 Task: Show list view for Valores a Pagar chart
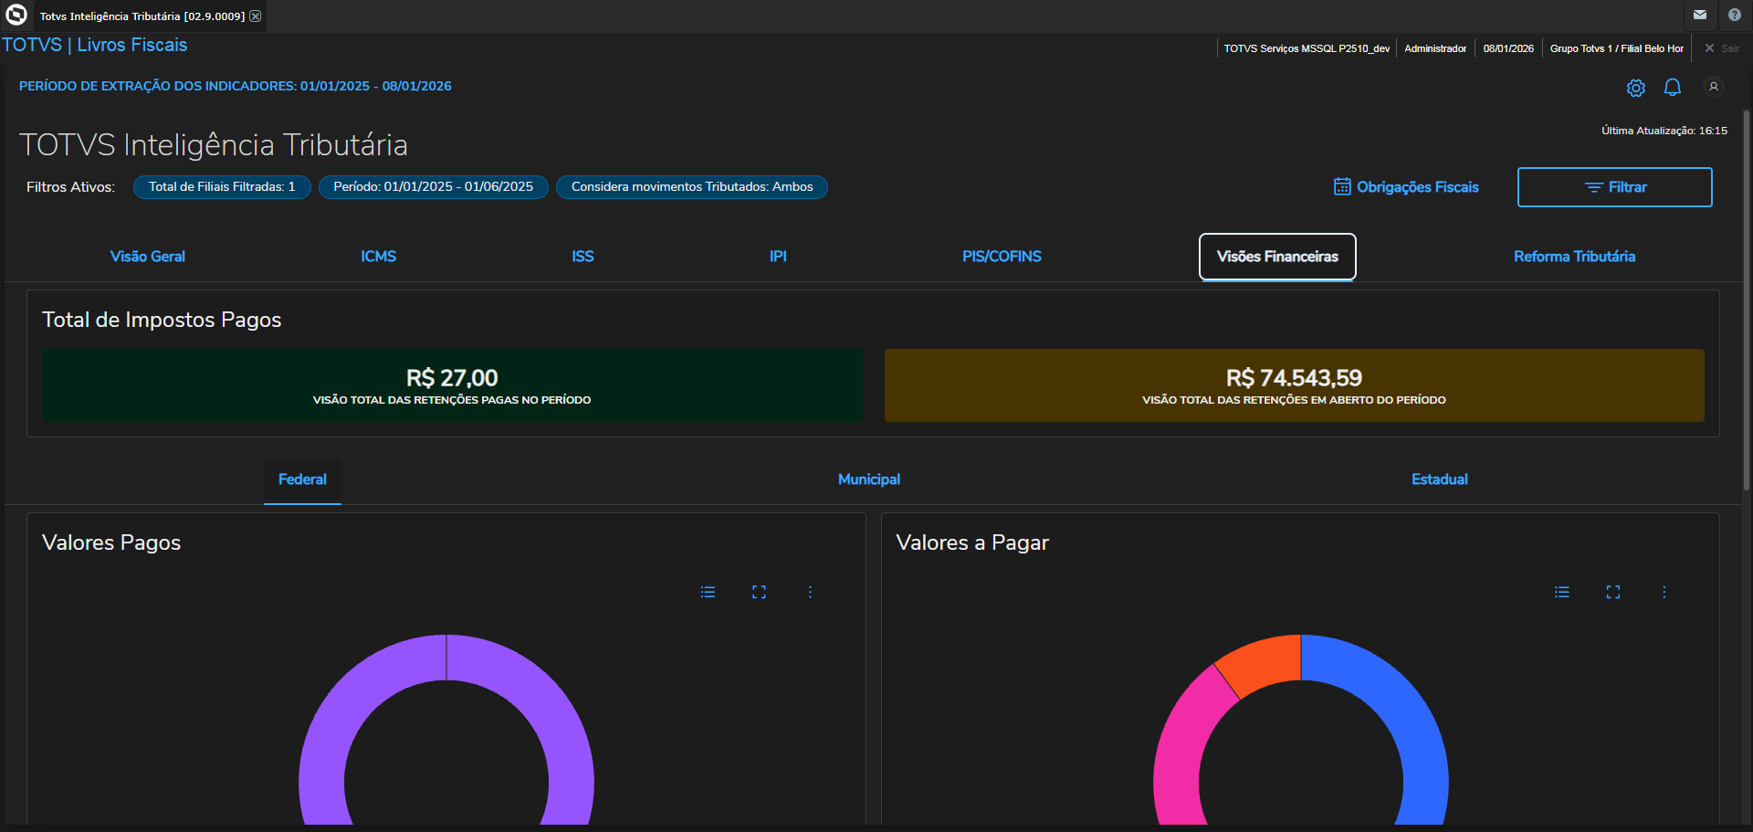point(1562,592)
